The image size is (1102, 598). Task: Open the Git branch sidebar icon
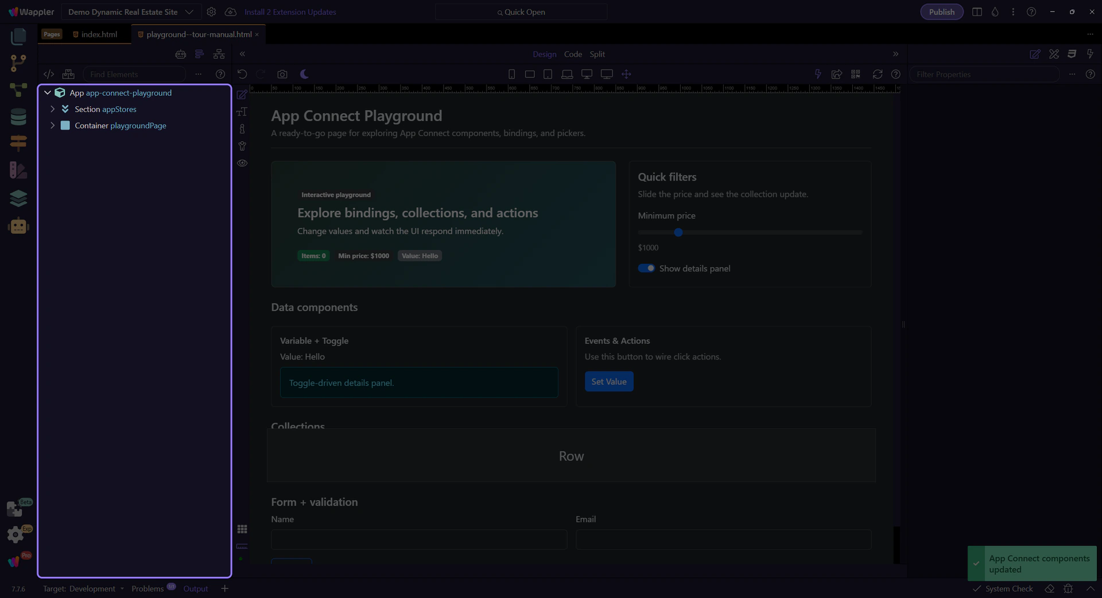tap(18, 62)
